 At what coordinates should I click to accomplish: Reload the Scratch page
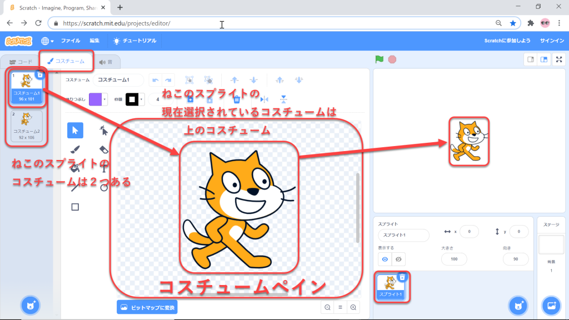[x=38, y=23]
